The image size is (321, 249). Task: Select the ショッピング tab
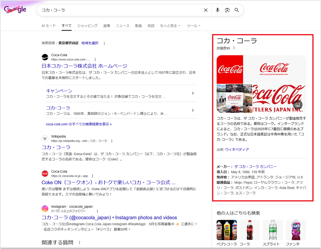click(87, 26)
